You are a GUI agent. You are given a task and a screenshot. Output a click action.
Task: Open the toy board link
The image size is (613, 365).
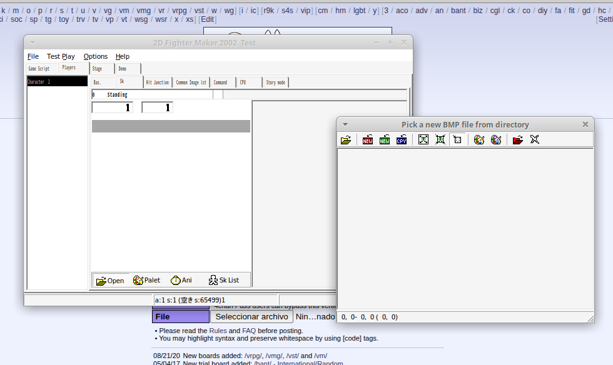(64, 19)
